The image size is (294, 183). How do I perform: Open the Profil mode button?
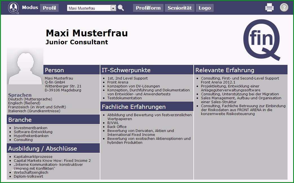coord(49,8)
